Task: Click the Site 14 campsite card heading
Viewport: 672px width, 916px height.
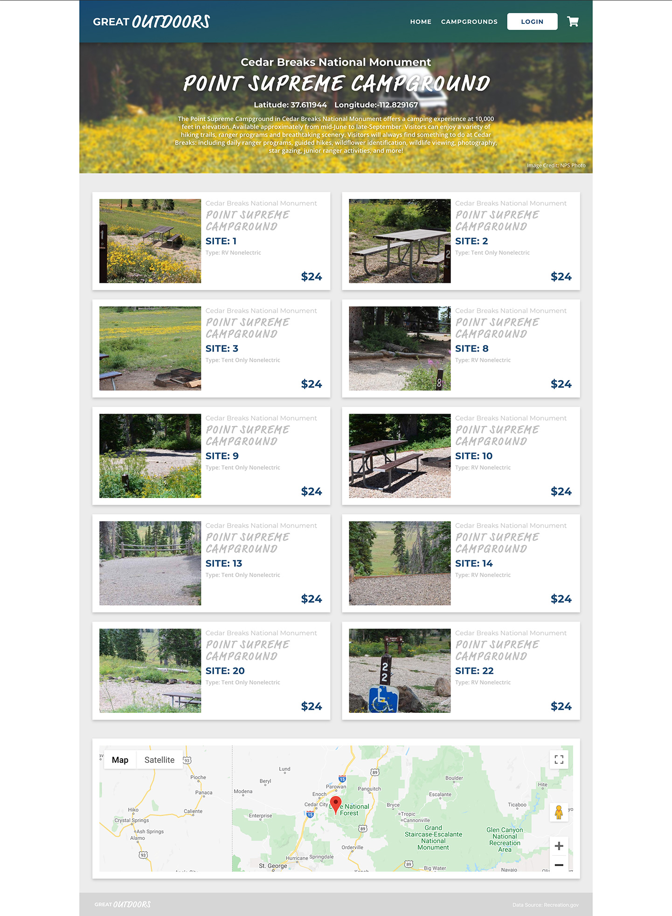Action: click(x=473, y=563)
